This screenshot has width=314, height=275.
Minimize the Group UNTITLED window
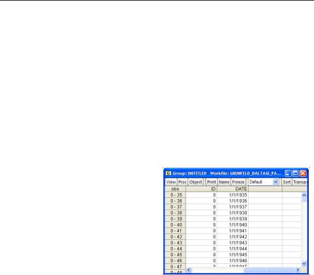pos(288,173)
